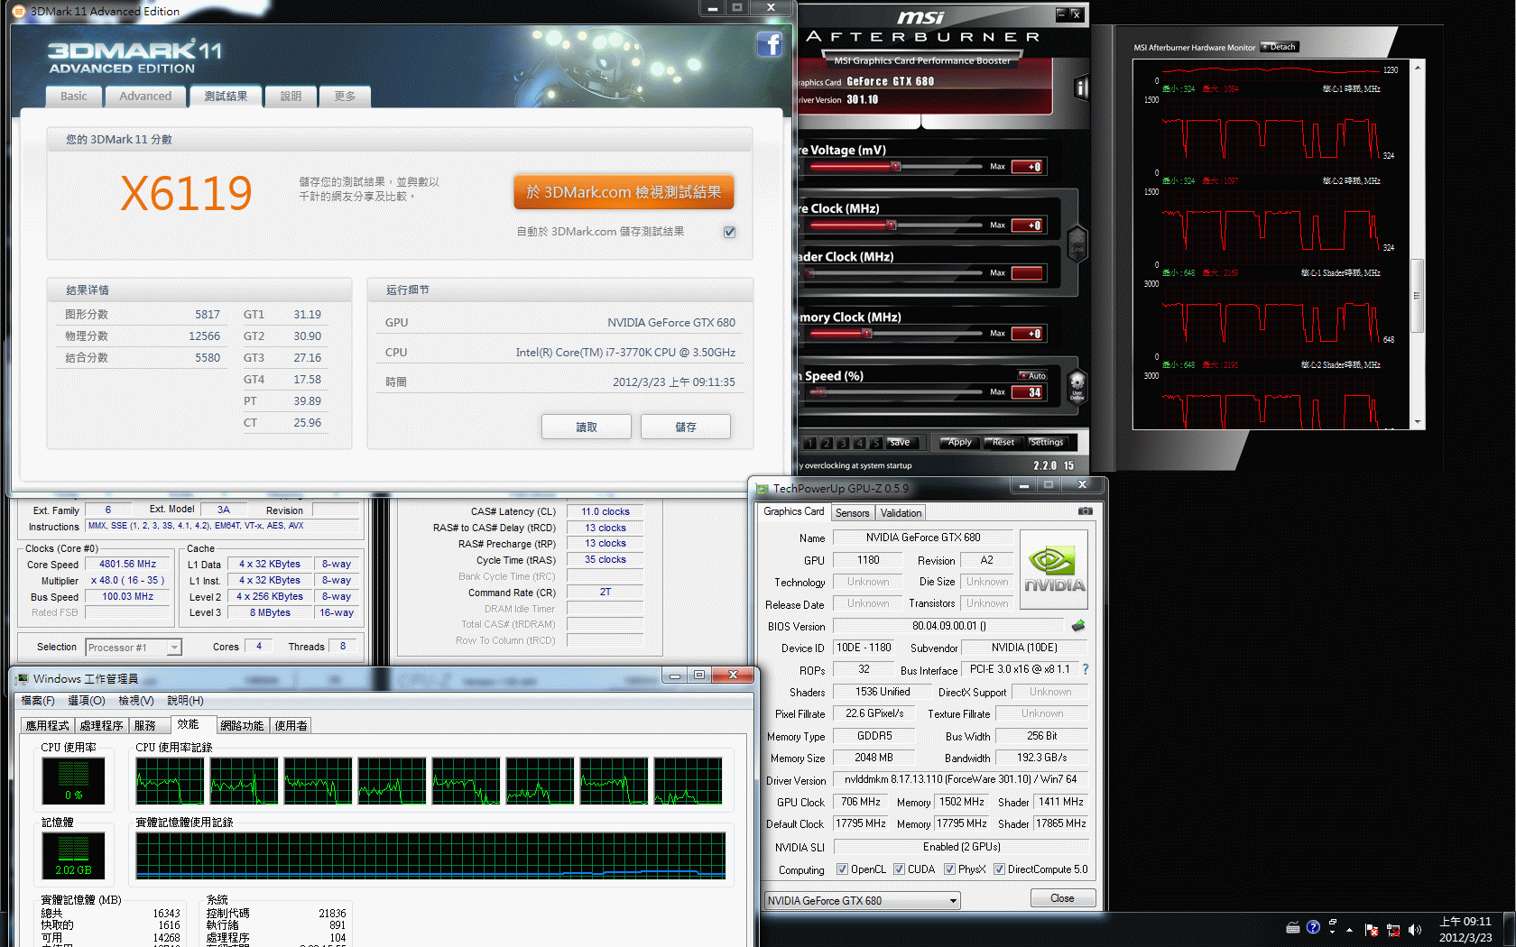The width and height of the screenshot is (1516, 947).
Task: Open the 說明 tab in 3DMark
Action: 291,97
